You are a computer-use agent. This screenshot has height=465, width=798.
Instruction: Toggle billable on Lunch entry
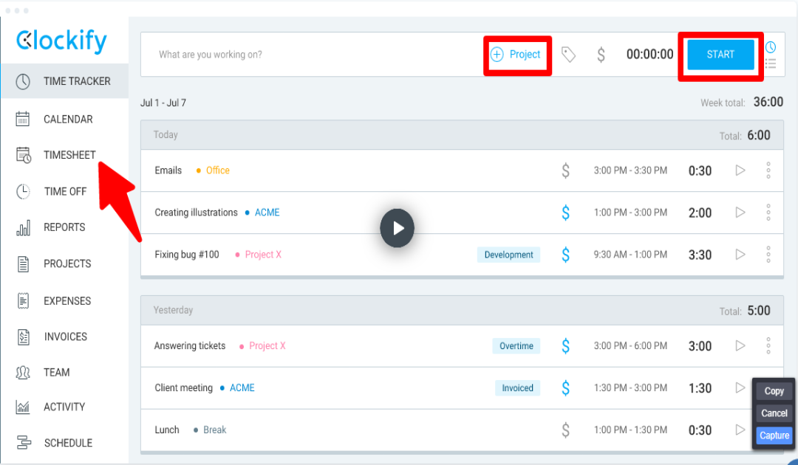point(565,430)
